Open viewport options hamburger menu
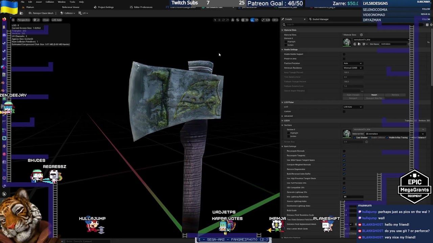The image size is (433, 243). click(x=13, y=20)
